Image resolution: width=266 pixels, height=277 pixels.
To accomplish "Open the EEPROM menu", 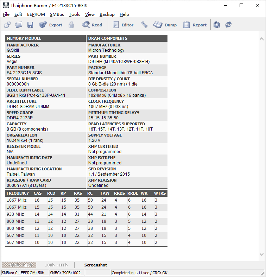I will (x=36, y=14).
